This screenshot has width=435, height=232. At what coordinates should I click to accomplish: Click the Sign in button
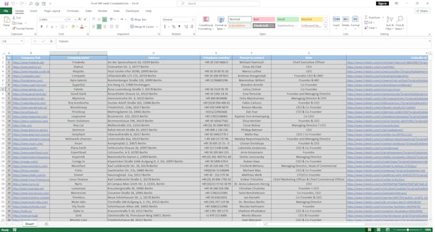click(x=383, y=4)
